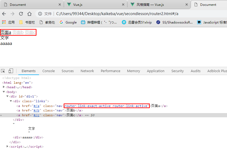This screenshot has width=227, height=149.
Task: Expand the head element node
Action: tap(4, 87)
